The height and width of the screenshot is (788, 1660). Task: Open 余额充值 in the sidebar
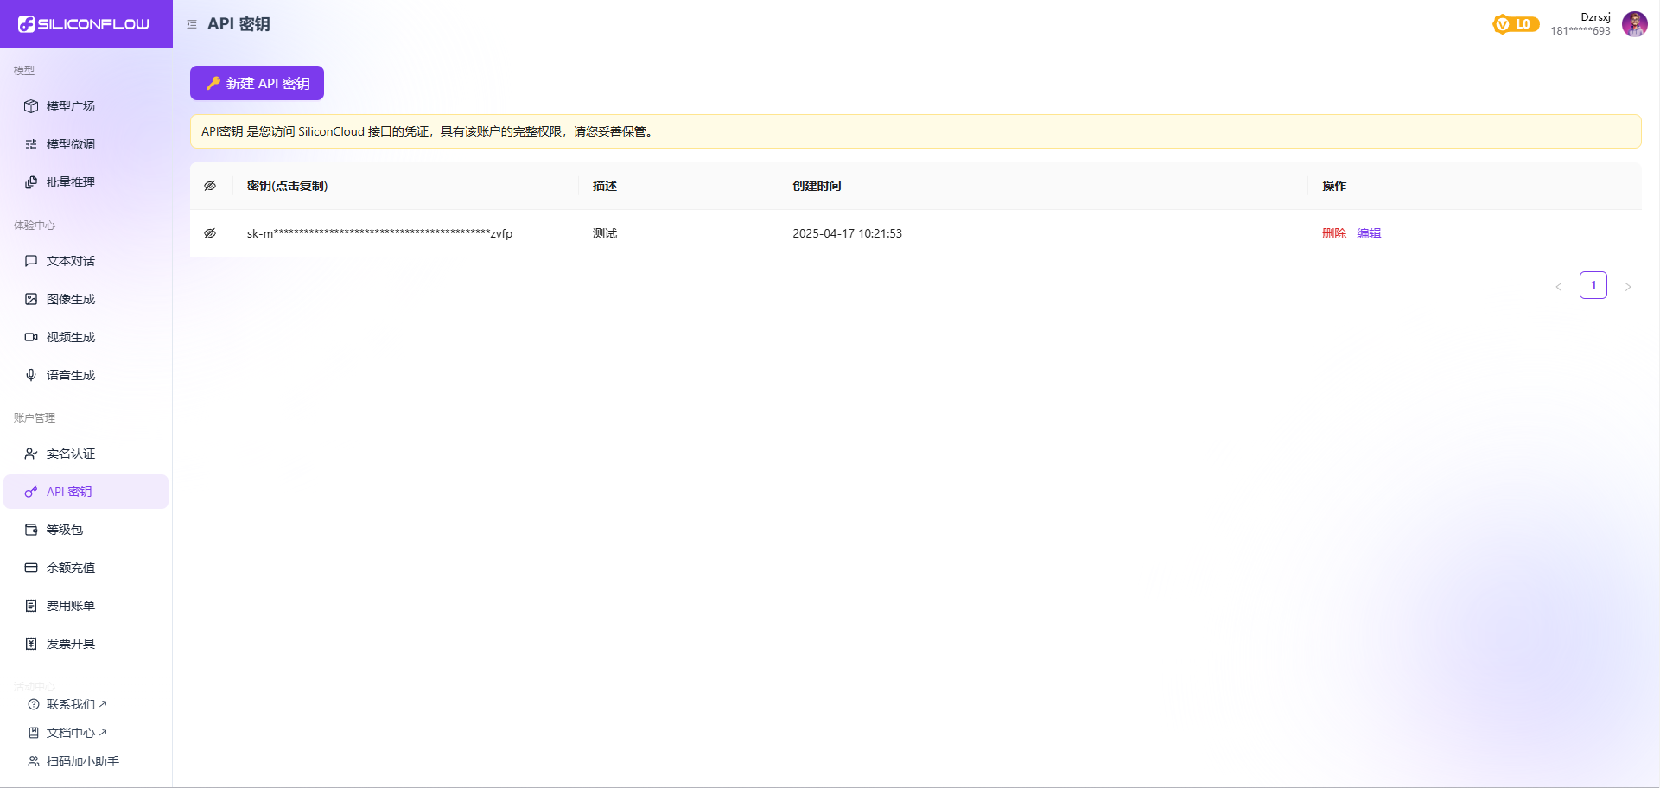click(x=70, y=568)
